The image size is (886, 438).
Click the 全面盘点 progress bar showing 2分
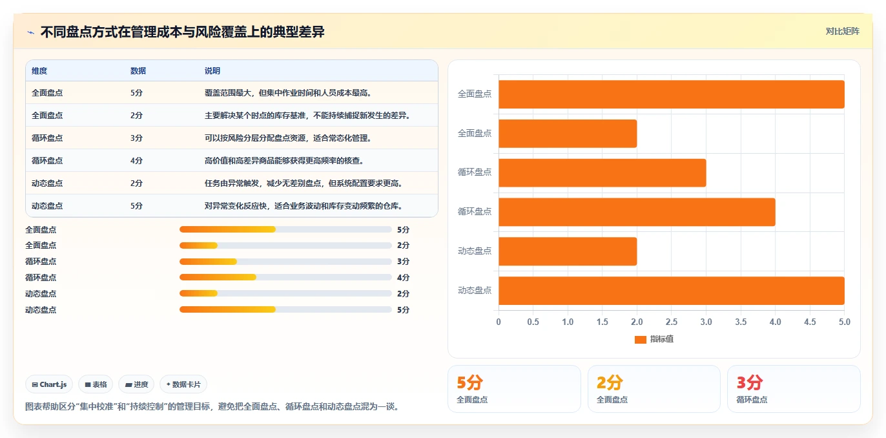pyautogui.click(x=285, y=245)
